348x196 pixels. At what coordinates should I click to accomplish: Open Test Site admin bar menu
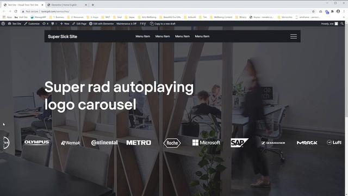15,23
